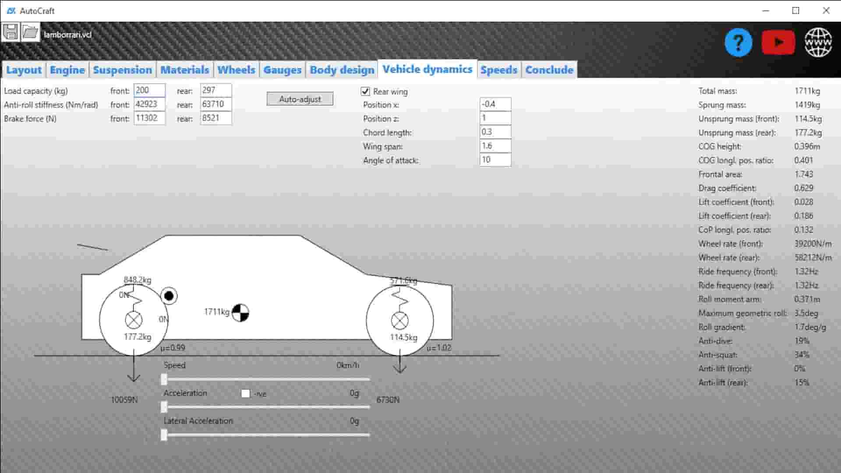The height and width of the screenshot is (473, 841).
Task: Uncheck the Rear wing option
Action: point(365,91)
